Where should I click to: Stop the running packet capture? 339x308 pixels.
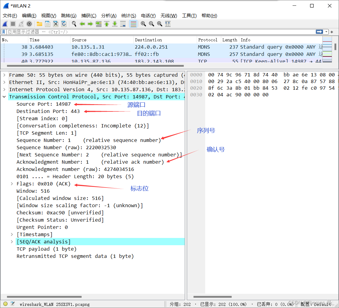click(13, 24)
